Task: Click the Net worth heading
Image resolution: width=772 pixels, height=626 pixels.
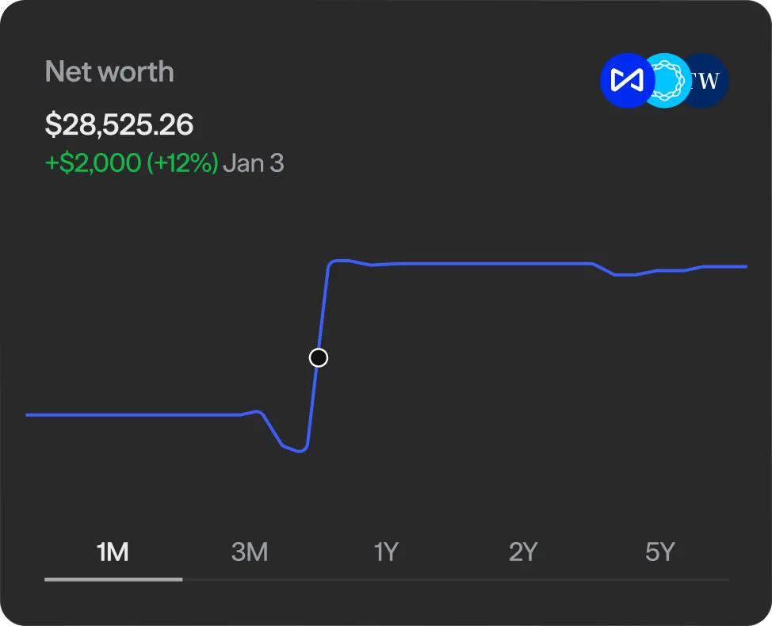Action: tap(109, 71)
